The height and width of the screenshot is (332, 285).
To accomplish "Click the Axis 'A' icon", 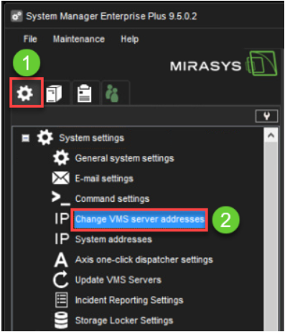I will pyautogui.click(x=61, y=259).
